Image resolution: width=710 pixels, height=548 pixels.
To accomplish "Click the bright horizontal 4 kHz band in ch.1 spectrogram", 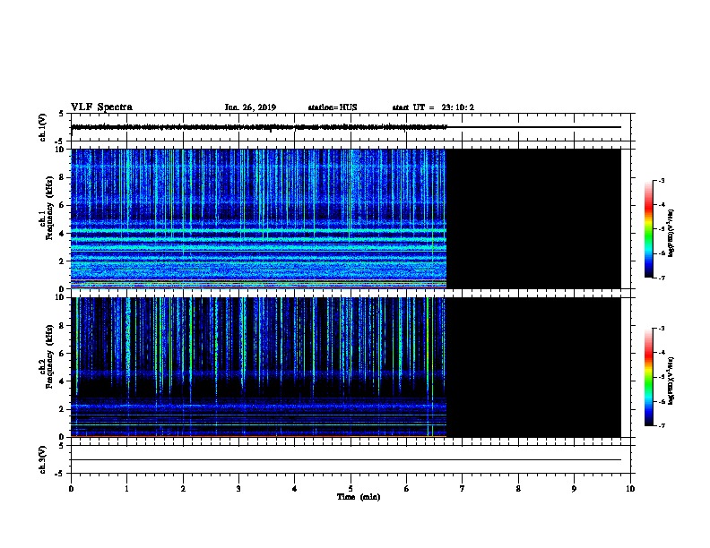I will click(x=258, y=231).
